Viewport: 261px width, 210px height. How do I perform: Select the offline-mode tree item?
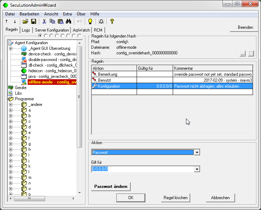[x=52, y=82]
